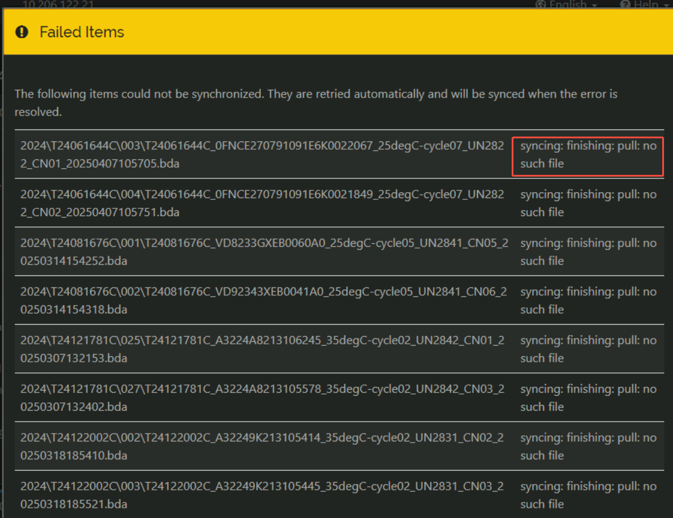This screenshot has height=518, width=673.
Task: Select file path ending CN06_20250314154318.bda
Action: tap(264, 301)
